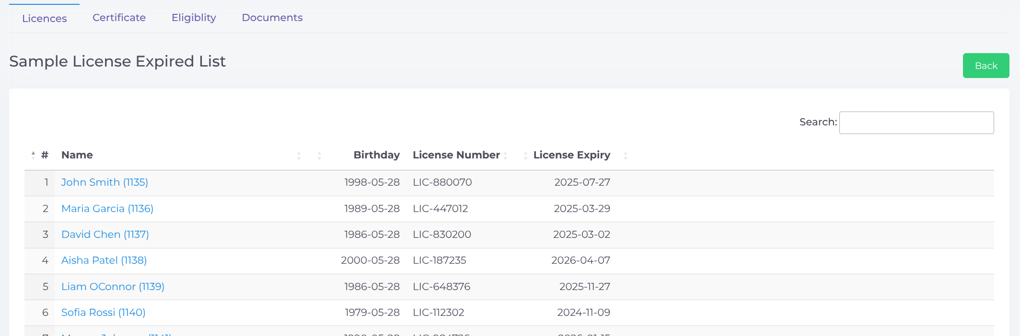The width and height of the screenshot is (1020, 336).
Task: Open David Chen (1137) profile link
Action: coord(105,235)
